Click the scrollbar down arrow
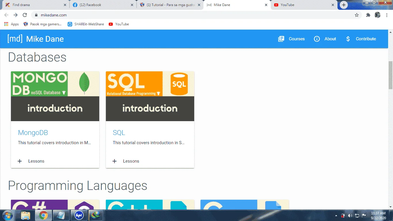Screen dimensions: 393x221 [x=391, y=207]
